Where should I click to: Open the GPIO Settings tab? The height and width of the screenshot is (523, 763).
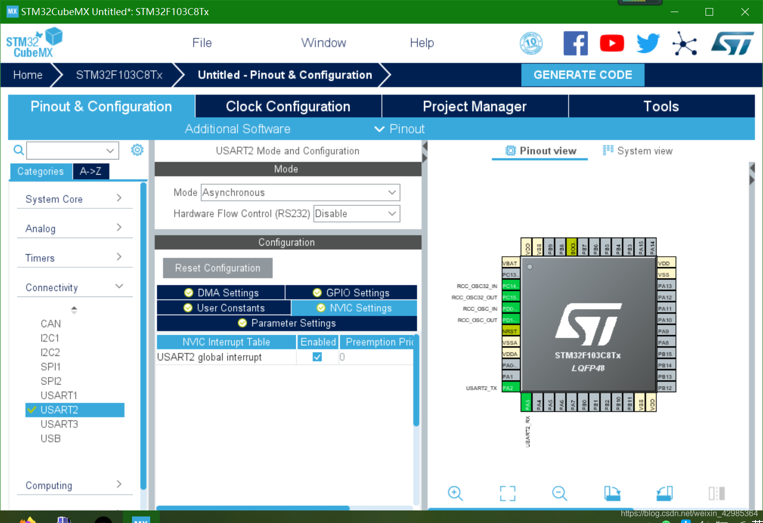(x=351, y=292)
